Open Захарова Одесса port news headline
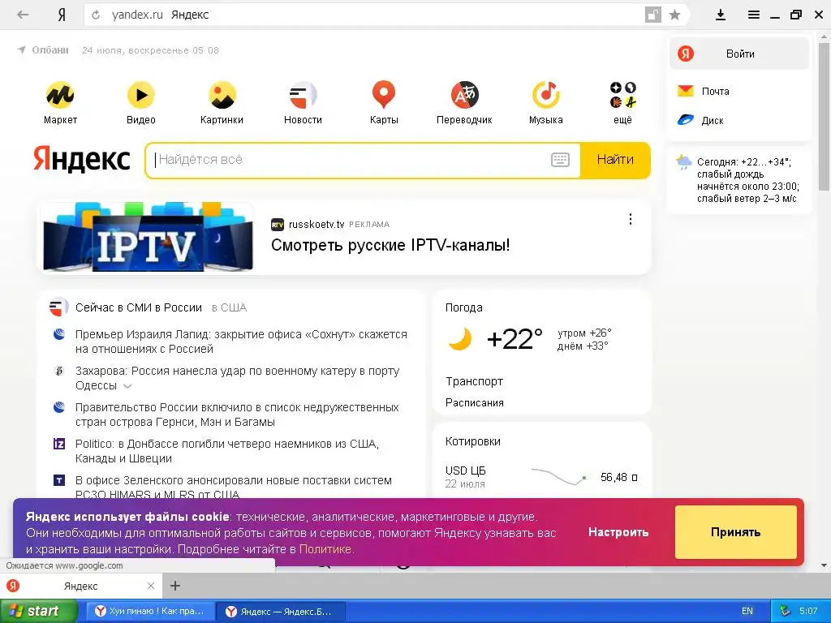This screenshot has width=831, height=623. click(238, 378)
